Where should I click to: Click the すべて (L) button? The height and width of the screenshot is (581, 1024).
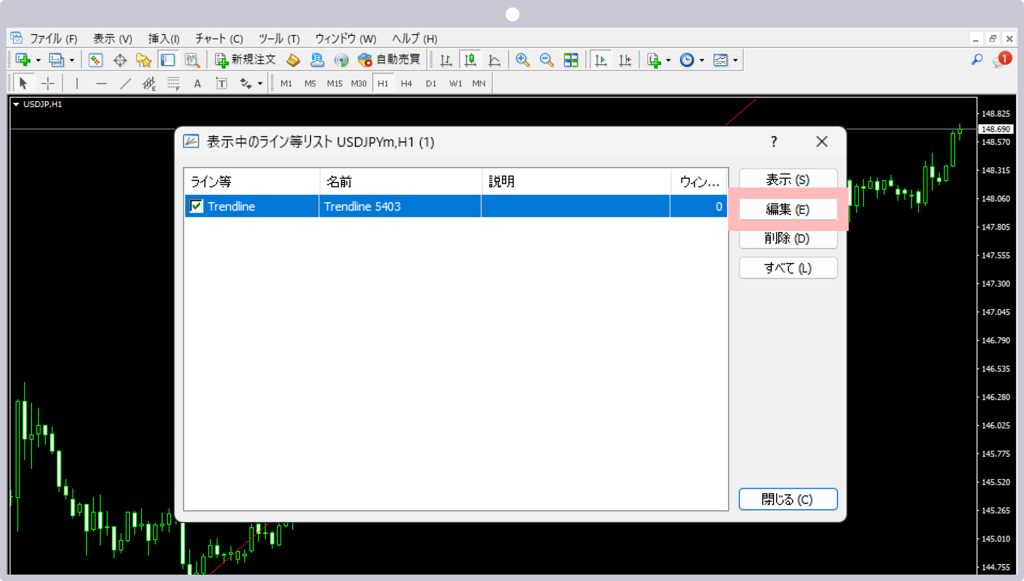[788, 268]
